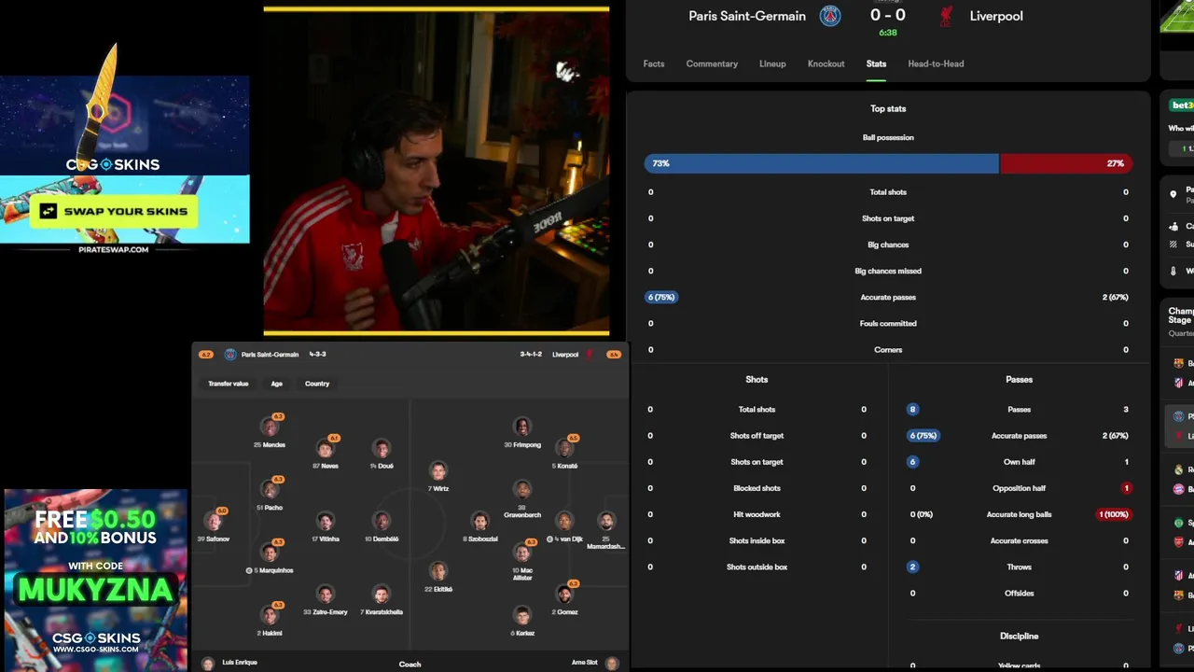The width and height of the screenshot is (1194, 672).
Task: Click the Liverpool crest in the score header
Action: click(946, 16)
